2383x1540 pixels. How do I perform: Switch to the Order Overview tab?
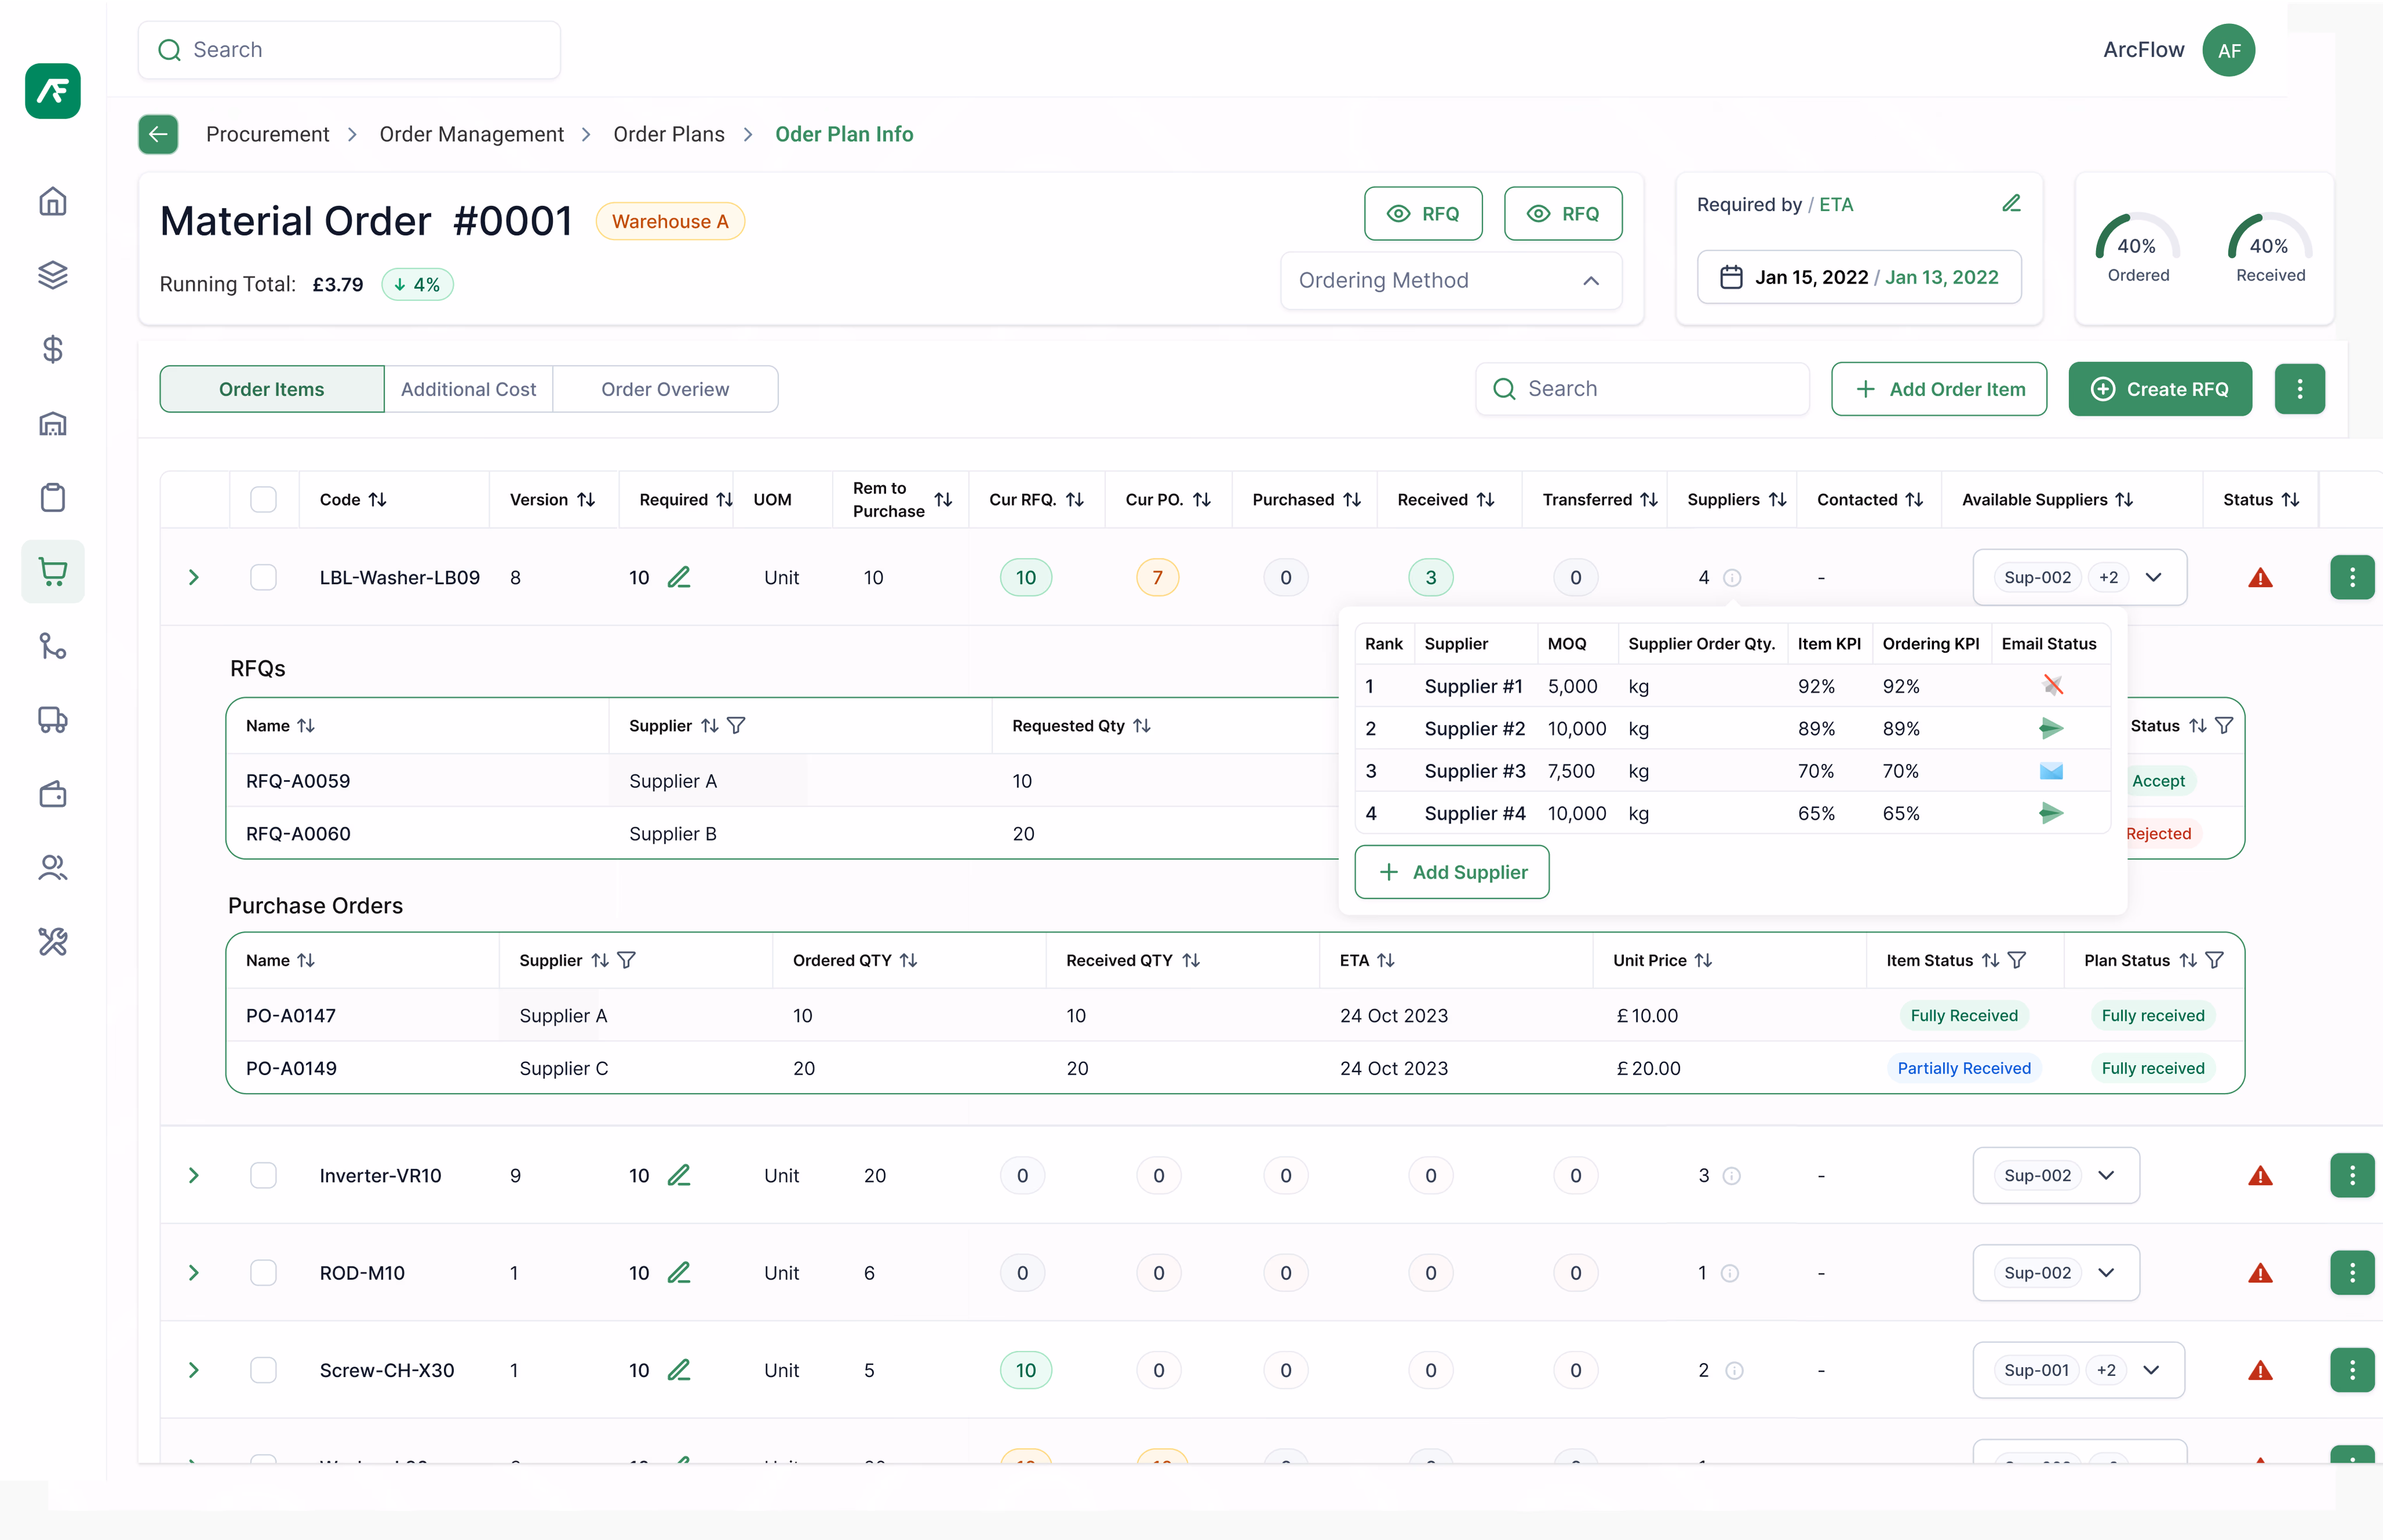click(665, 389)
